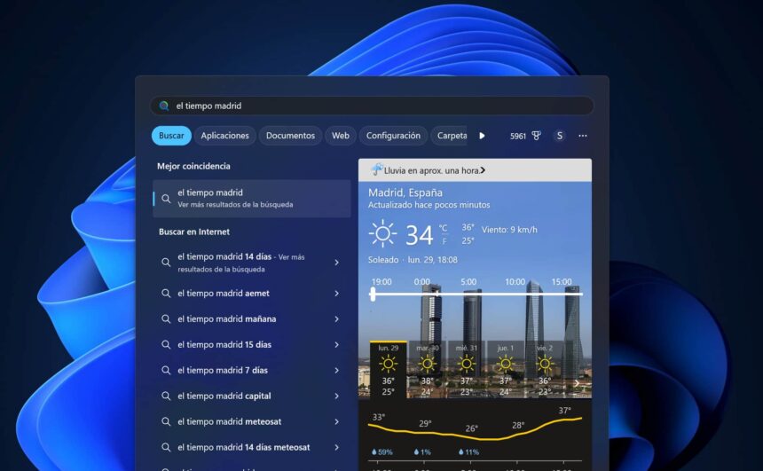Viewport: 763px width, 471px height.
Task: Click magnifier icon next to 'el tiempo madrid meteosat'
Action: point(166,422)
